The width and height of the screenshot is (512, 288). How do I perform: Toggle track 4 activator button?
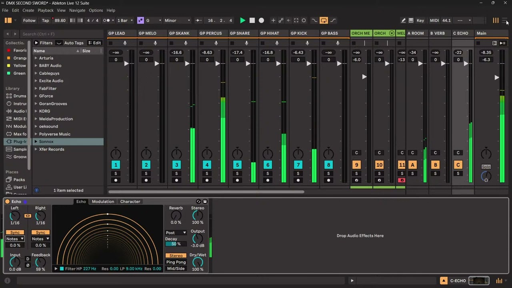[207, 165]
